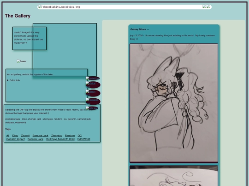Open the Dull Days turned to Gold tag
This screenshot has height=186, width=249.
60,139
